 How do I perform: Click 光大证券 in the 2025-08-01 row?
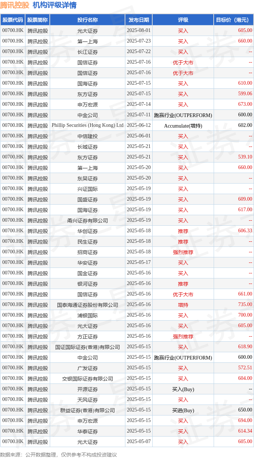[x=88, y=31]
